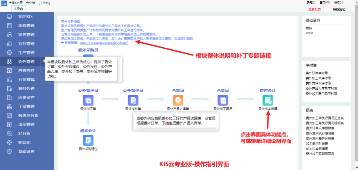Screen dimensions: 358x170
Task: Click the 委外管理 sidebar icon
Action: pos(9,61)
